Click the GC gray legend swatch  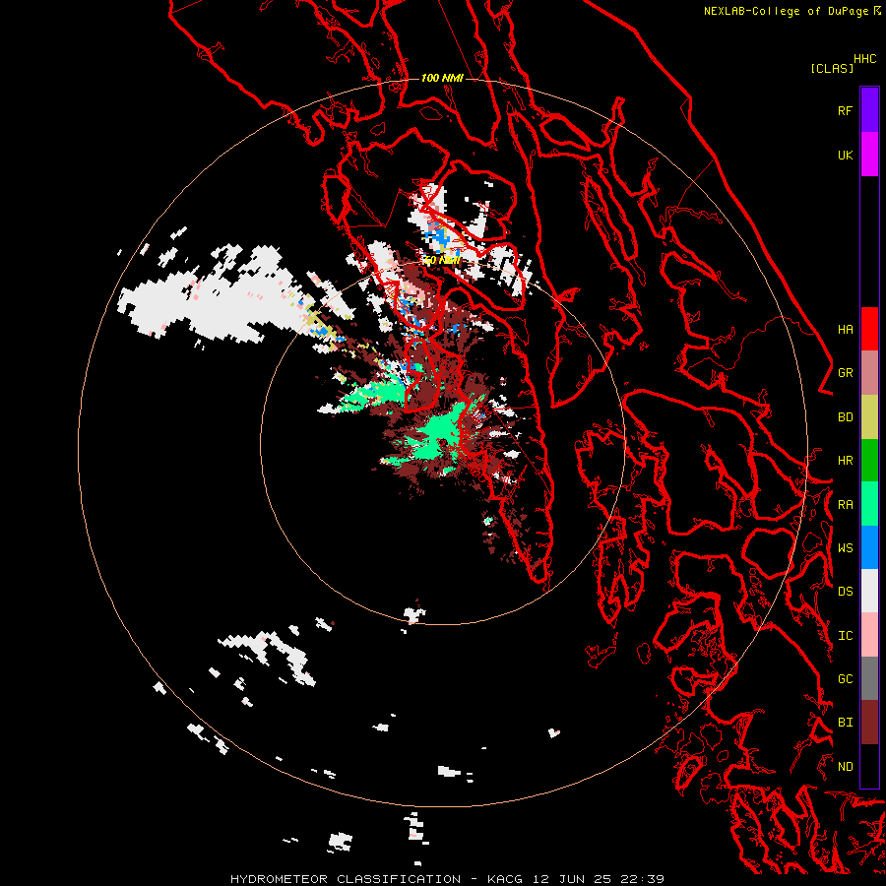click(869, 678)
